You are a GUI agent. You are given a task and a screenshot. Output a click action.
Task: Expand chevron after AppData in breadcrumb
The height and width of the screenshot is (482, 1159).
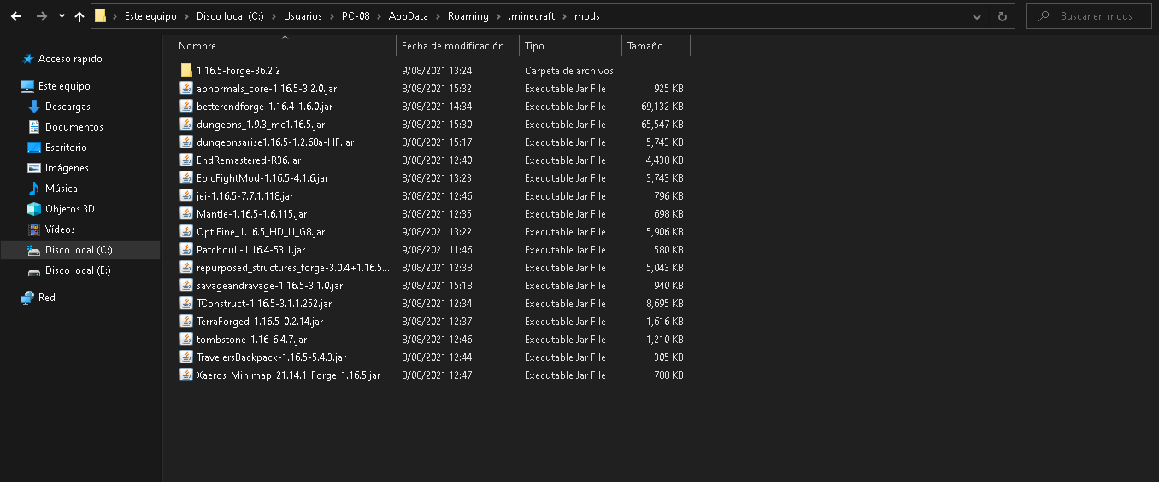[x=438, y=16]
